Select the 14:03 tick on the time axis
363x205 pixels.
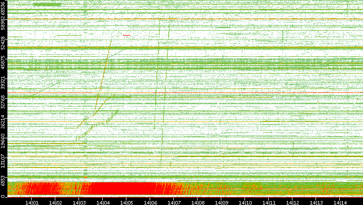pos(79,202)
